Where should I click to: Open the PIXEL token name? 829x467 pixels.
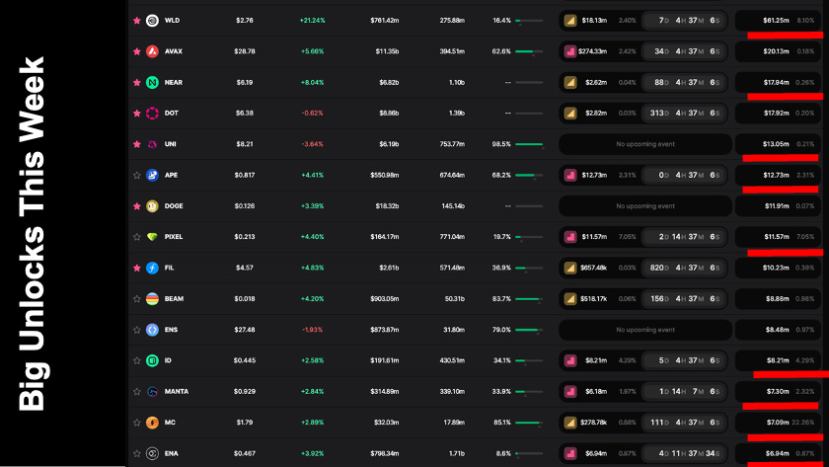point(174,237)
